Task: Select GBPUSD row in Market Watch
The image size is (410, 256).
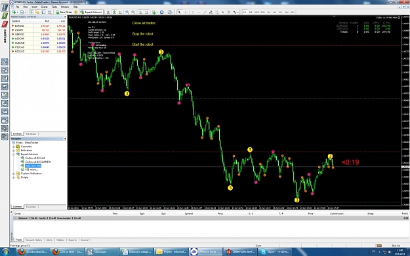Action: point(39,34)
